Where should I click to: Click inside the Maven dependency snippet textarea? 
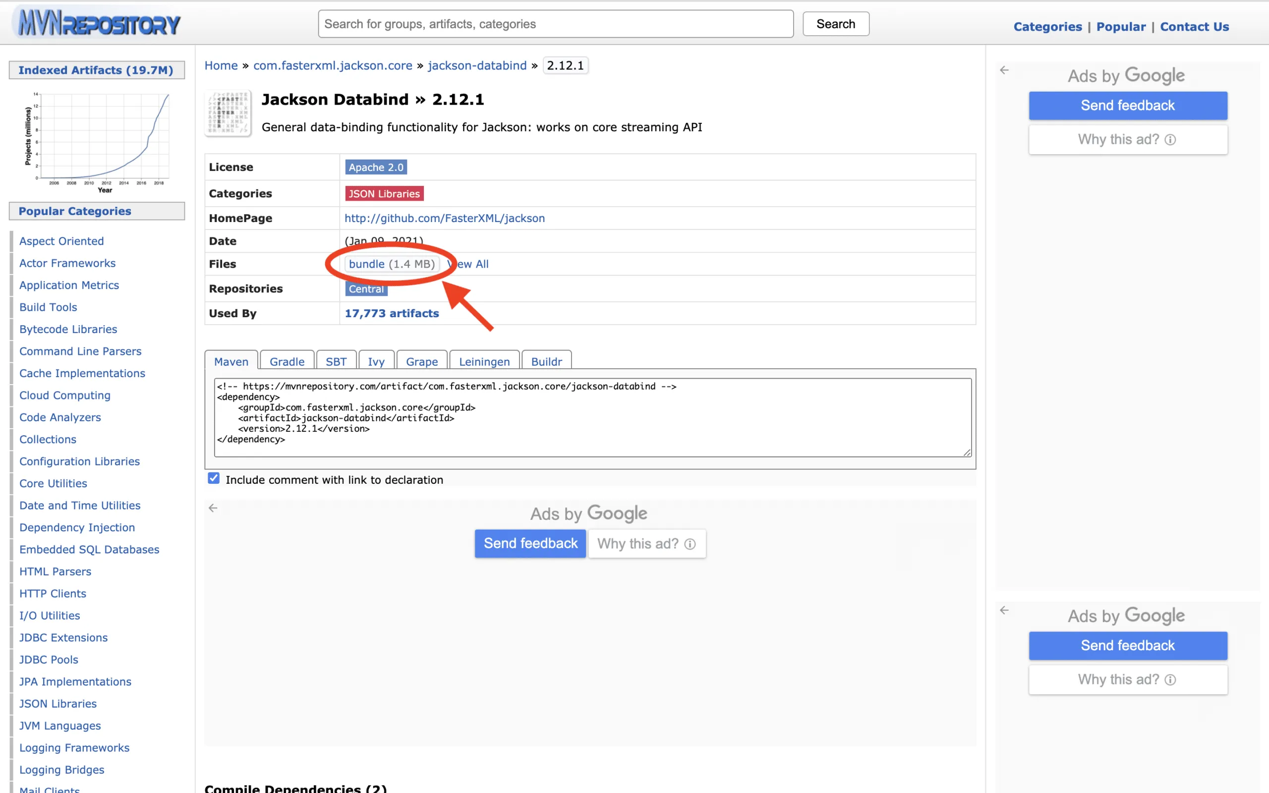(x=592, y=417)
